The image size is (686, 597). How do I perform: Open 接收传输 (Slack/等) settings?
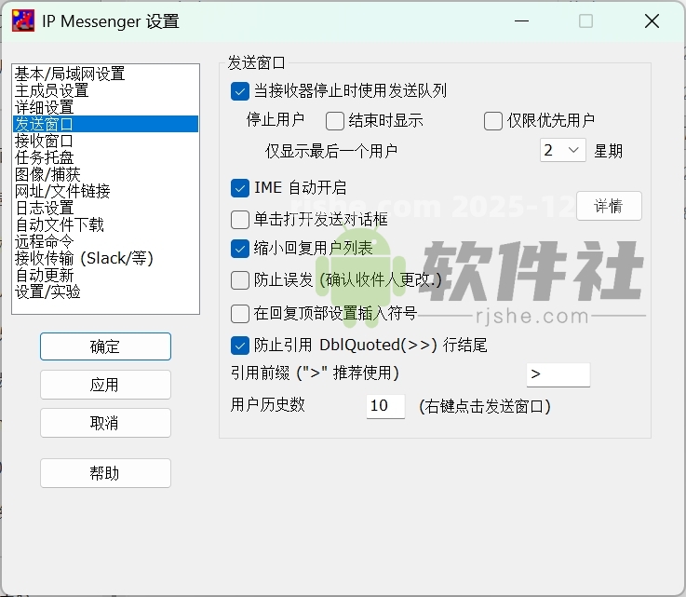pos(105,258)
